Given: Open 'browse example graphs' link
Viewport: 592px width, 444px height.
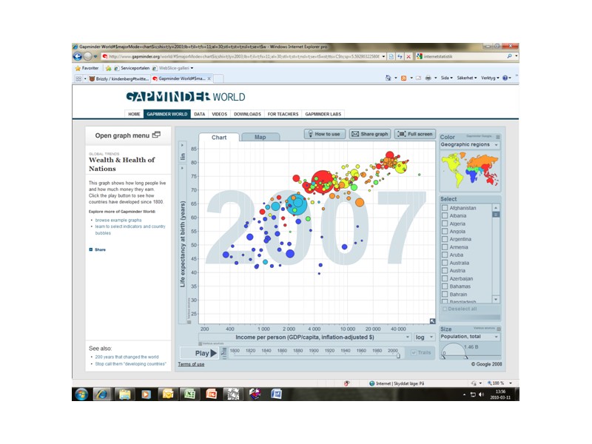Looking at the screenshot, I should [x=118, y=220].
